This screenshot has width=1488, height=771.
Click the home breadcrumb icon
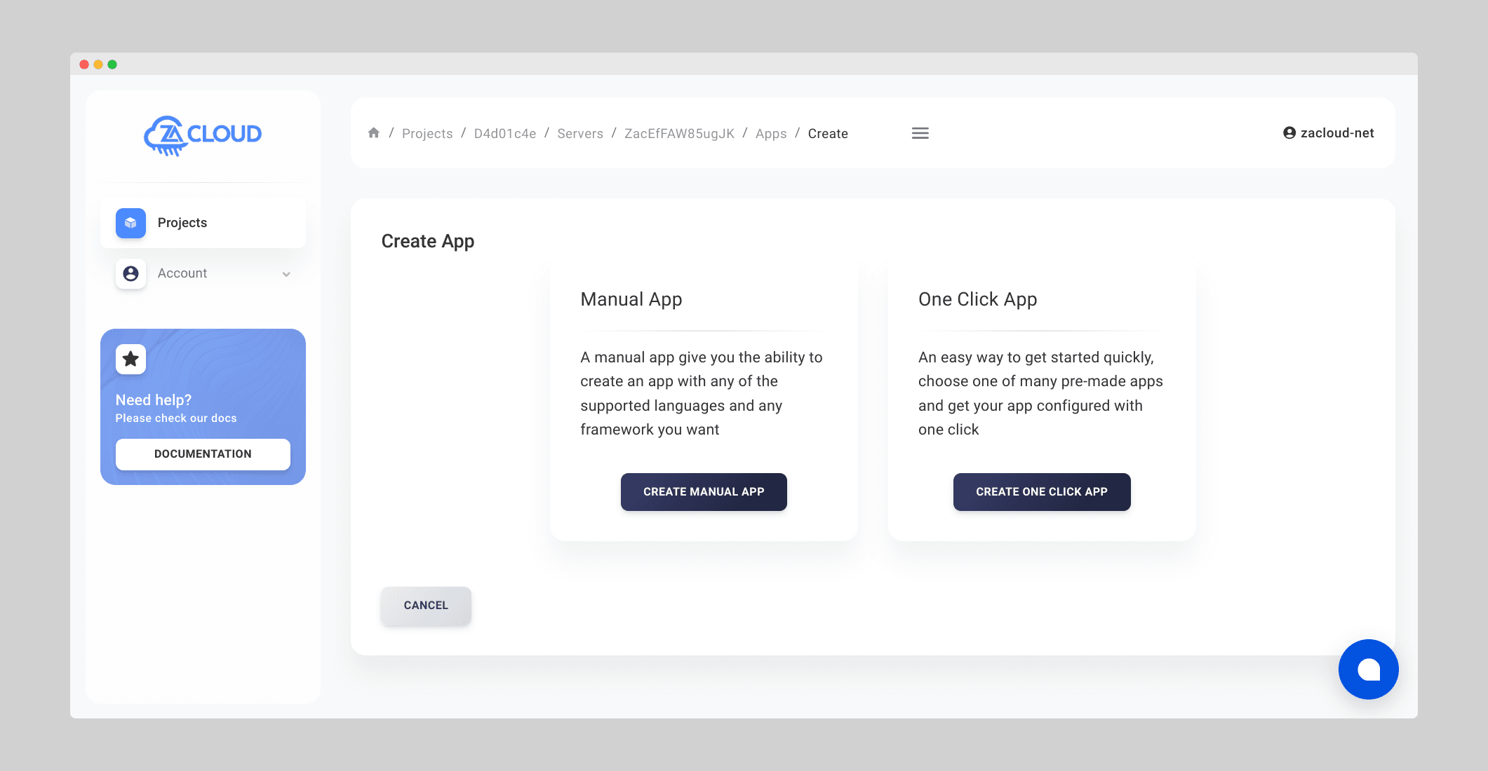click(374, 132)
